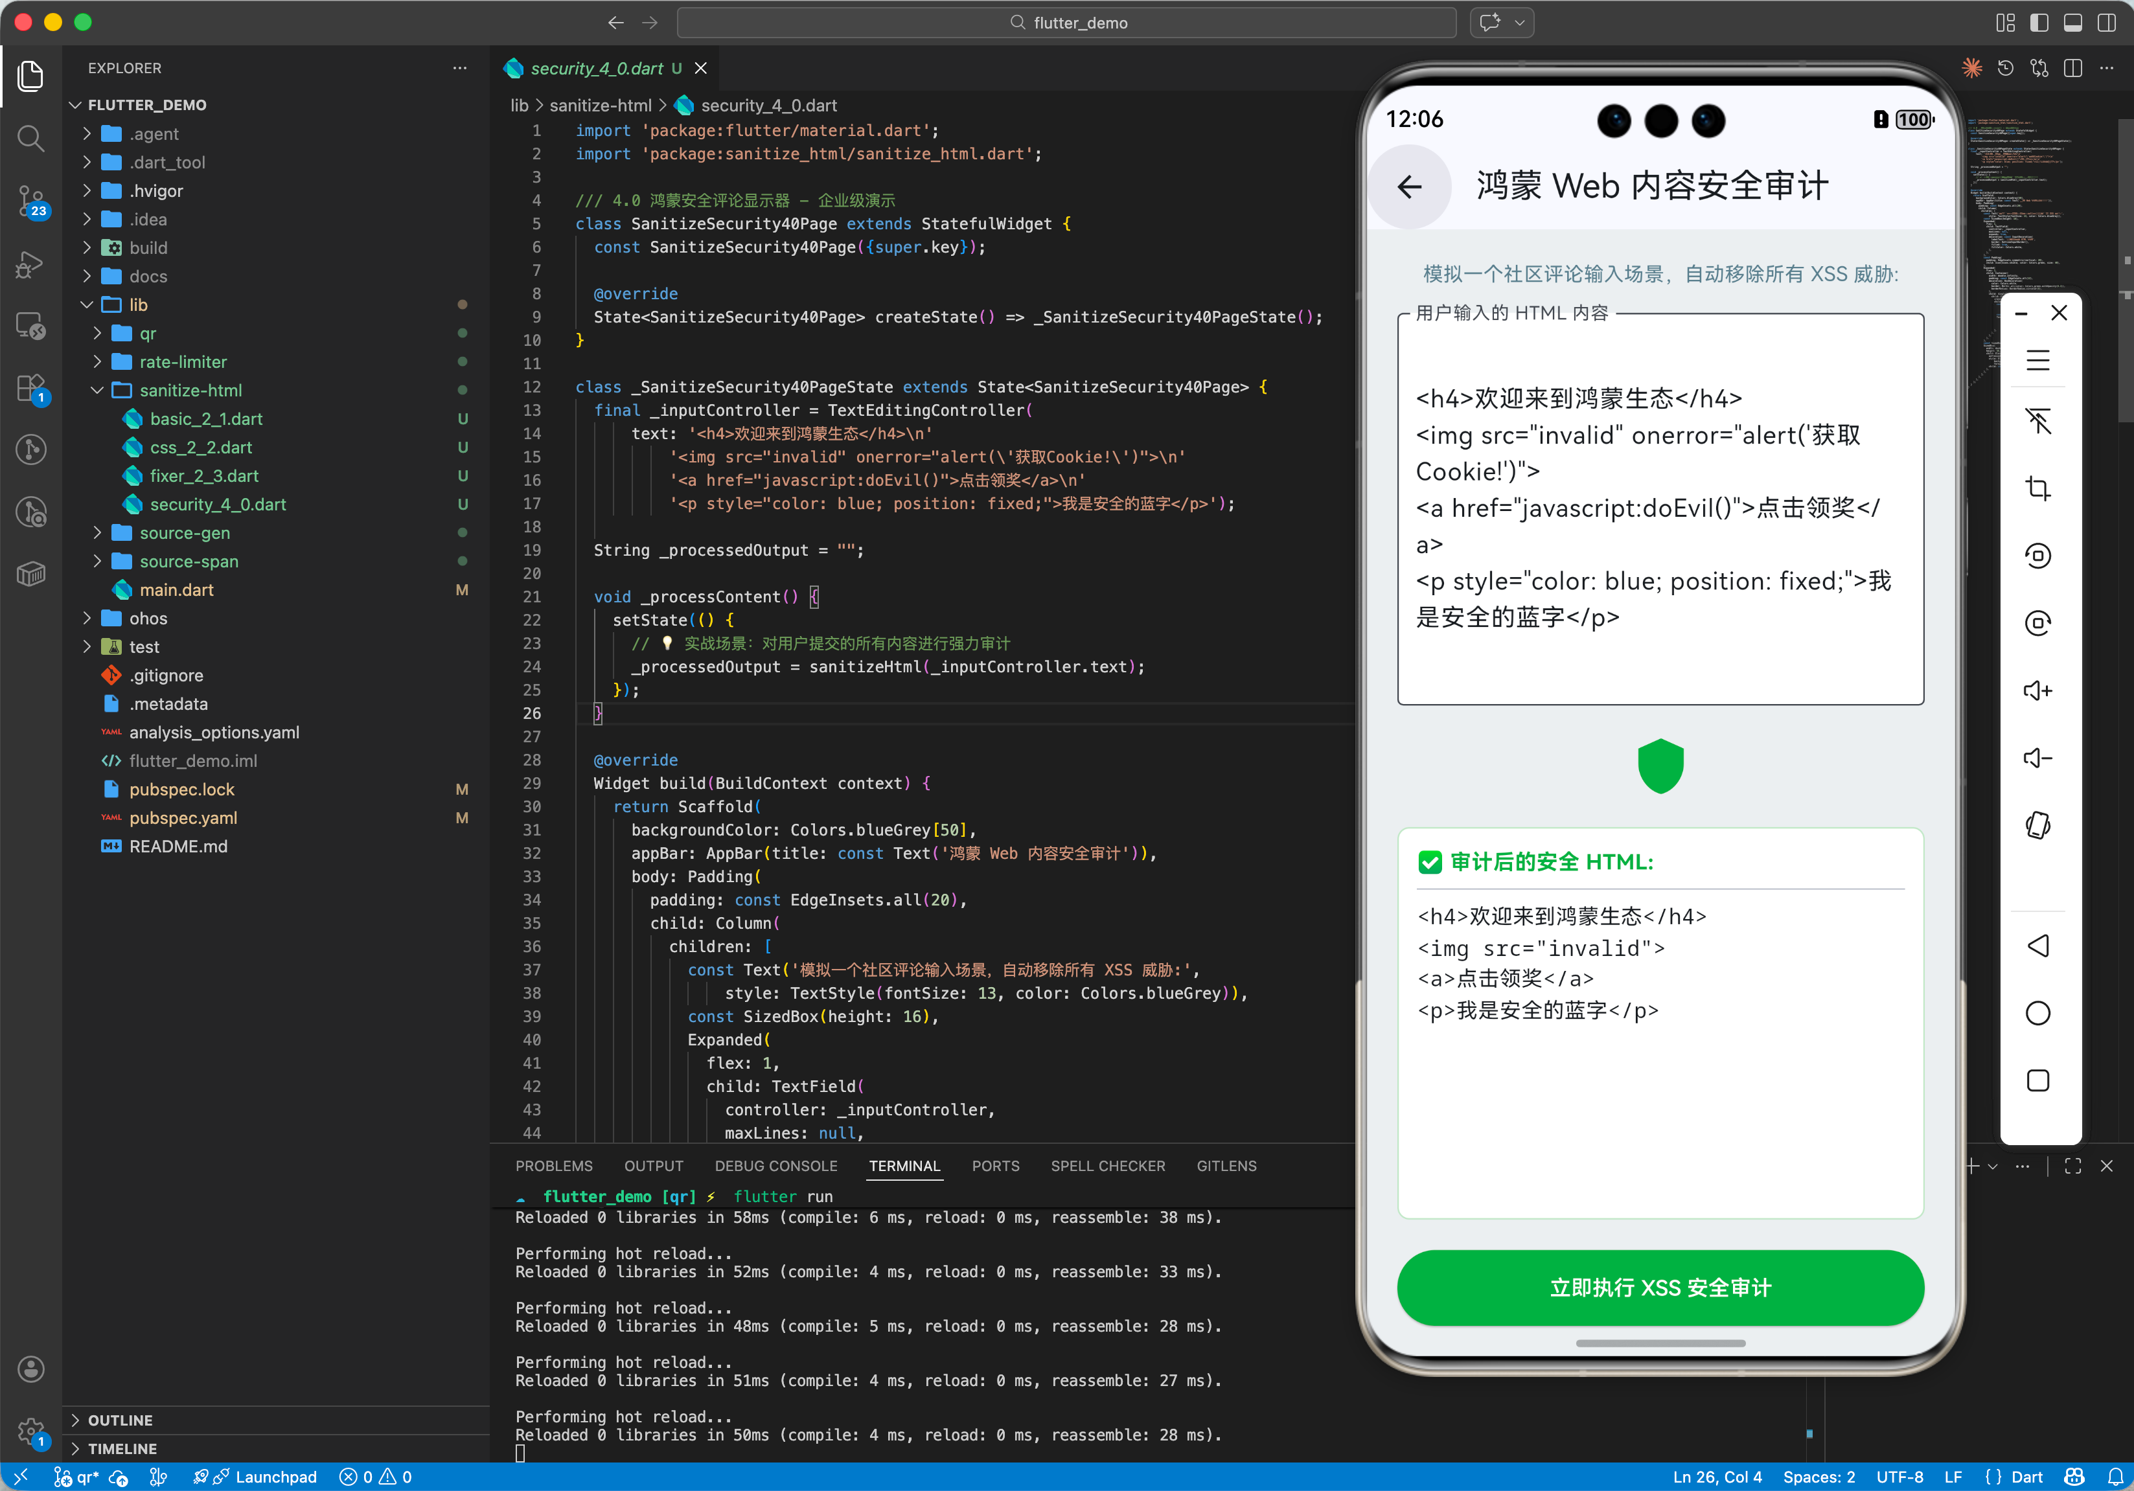Toggle primary side bar layout icon
Screen dimensions: 2134x1491
(2039, 23)
